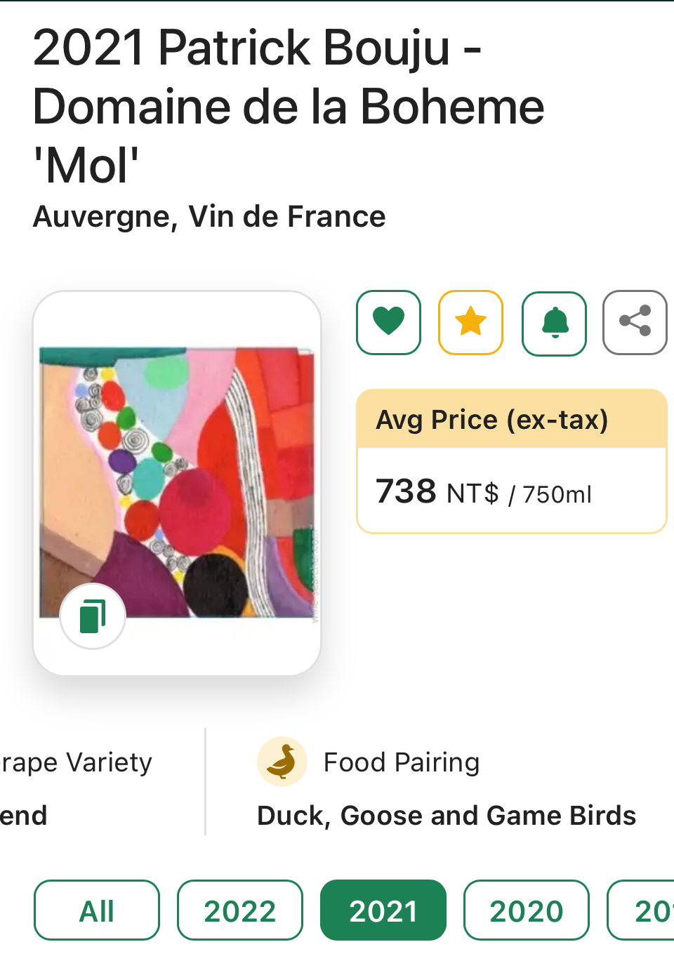Switch to 2022 vintage

[240, 910]
